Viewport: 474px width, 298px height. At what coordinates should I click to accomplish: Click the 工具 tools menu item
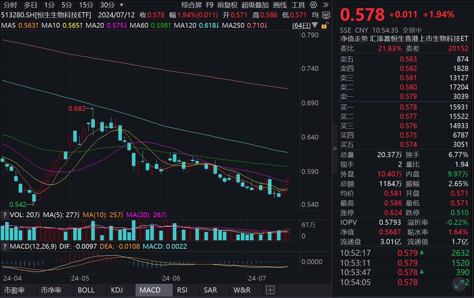pyautogui.click(x=298, y=5)
